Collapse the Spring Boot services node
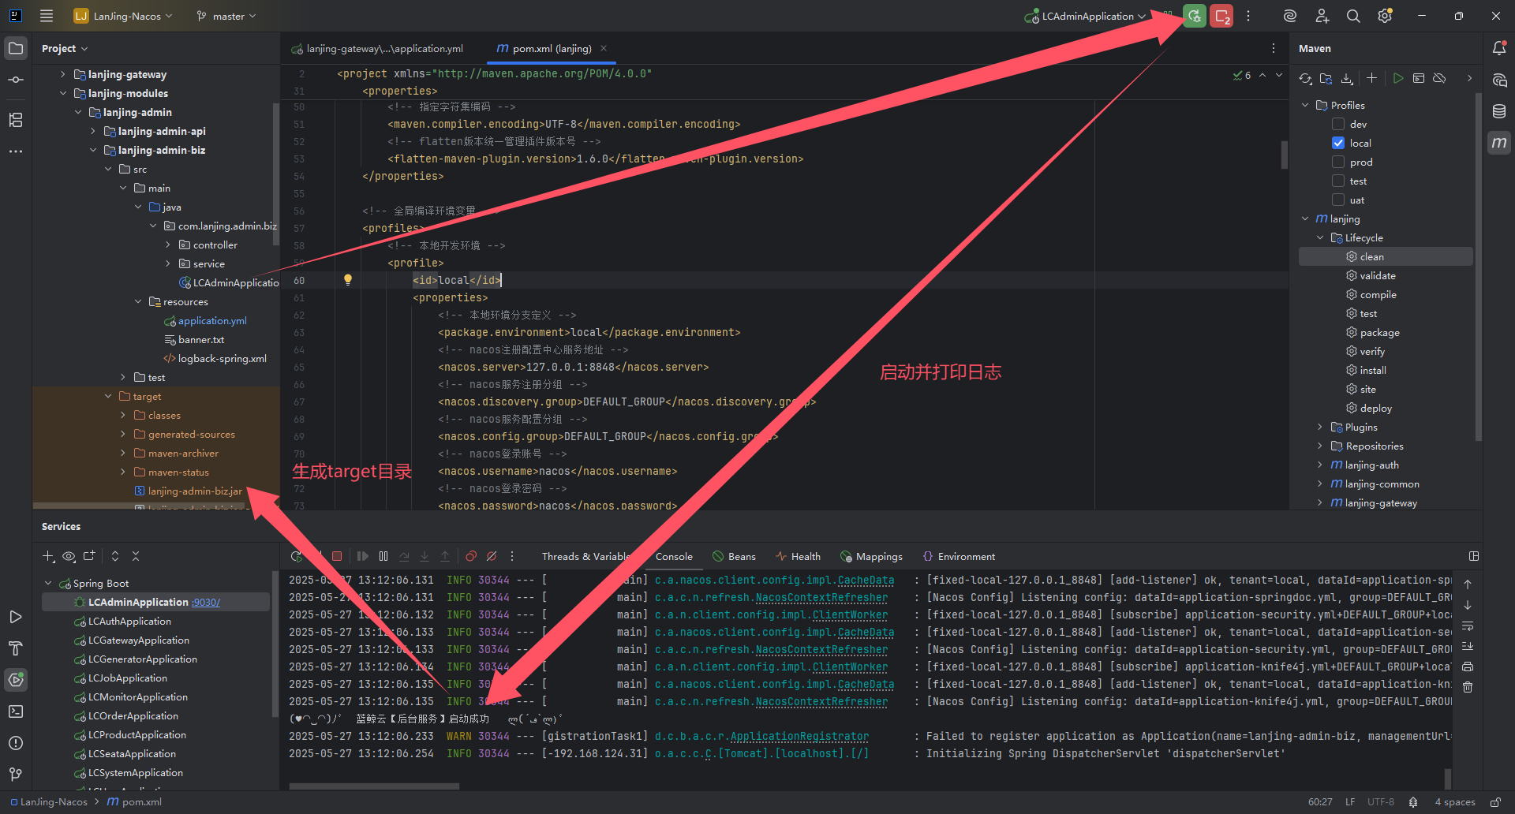1515x814 pixels. 48,583
